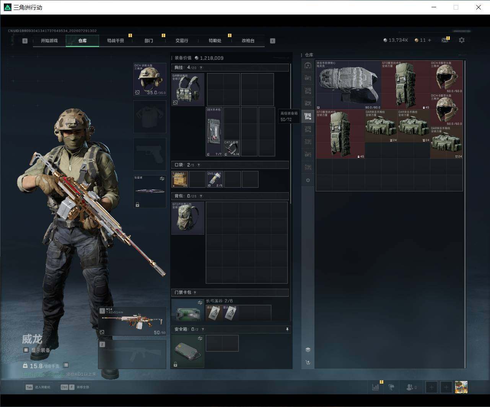Select the M14 primary weapon slot
The image size is (490, 407).
tap(132, 321)
